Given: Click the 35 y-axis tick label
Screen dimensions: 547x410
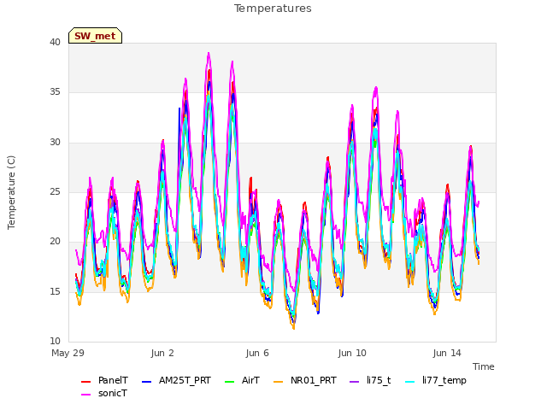Looking at the screenshot, I should click(55, 92).
